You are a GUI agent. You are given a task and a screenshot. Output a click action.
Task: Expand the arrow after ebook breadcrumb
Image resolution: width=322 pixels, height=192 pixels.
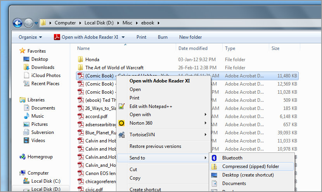[x=159, y=23]
